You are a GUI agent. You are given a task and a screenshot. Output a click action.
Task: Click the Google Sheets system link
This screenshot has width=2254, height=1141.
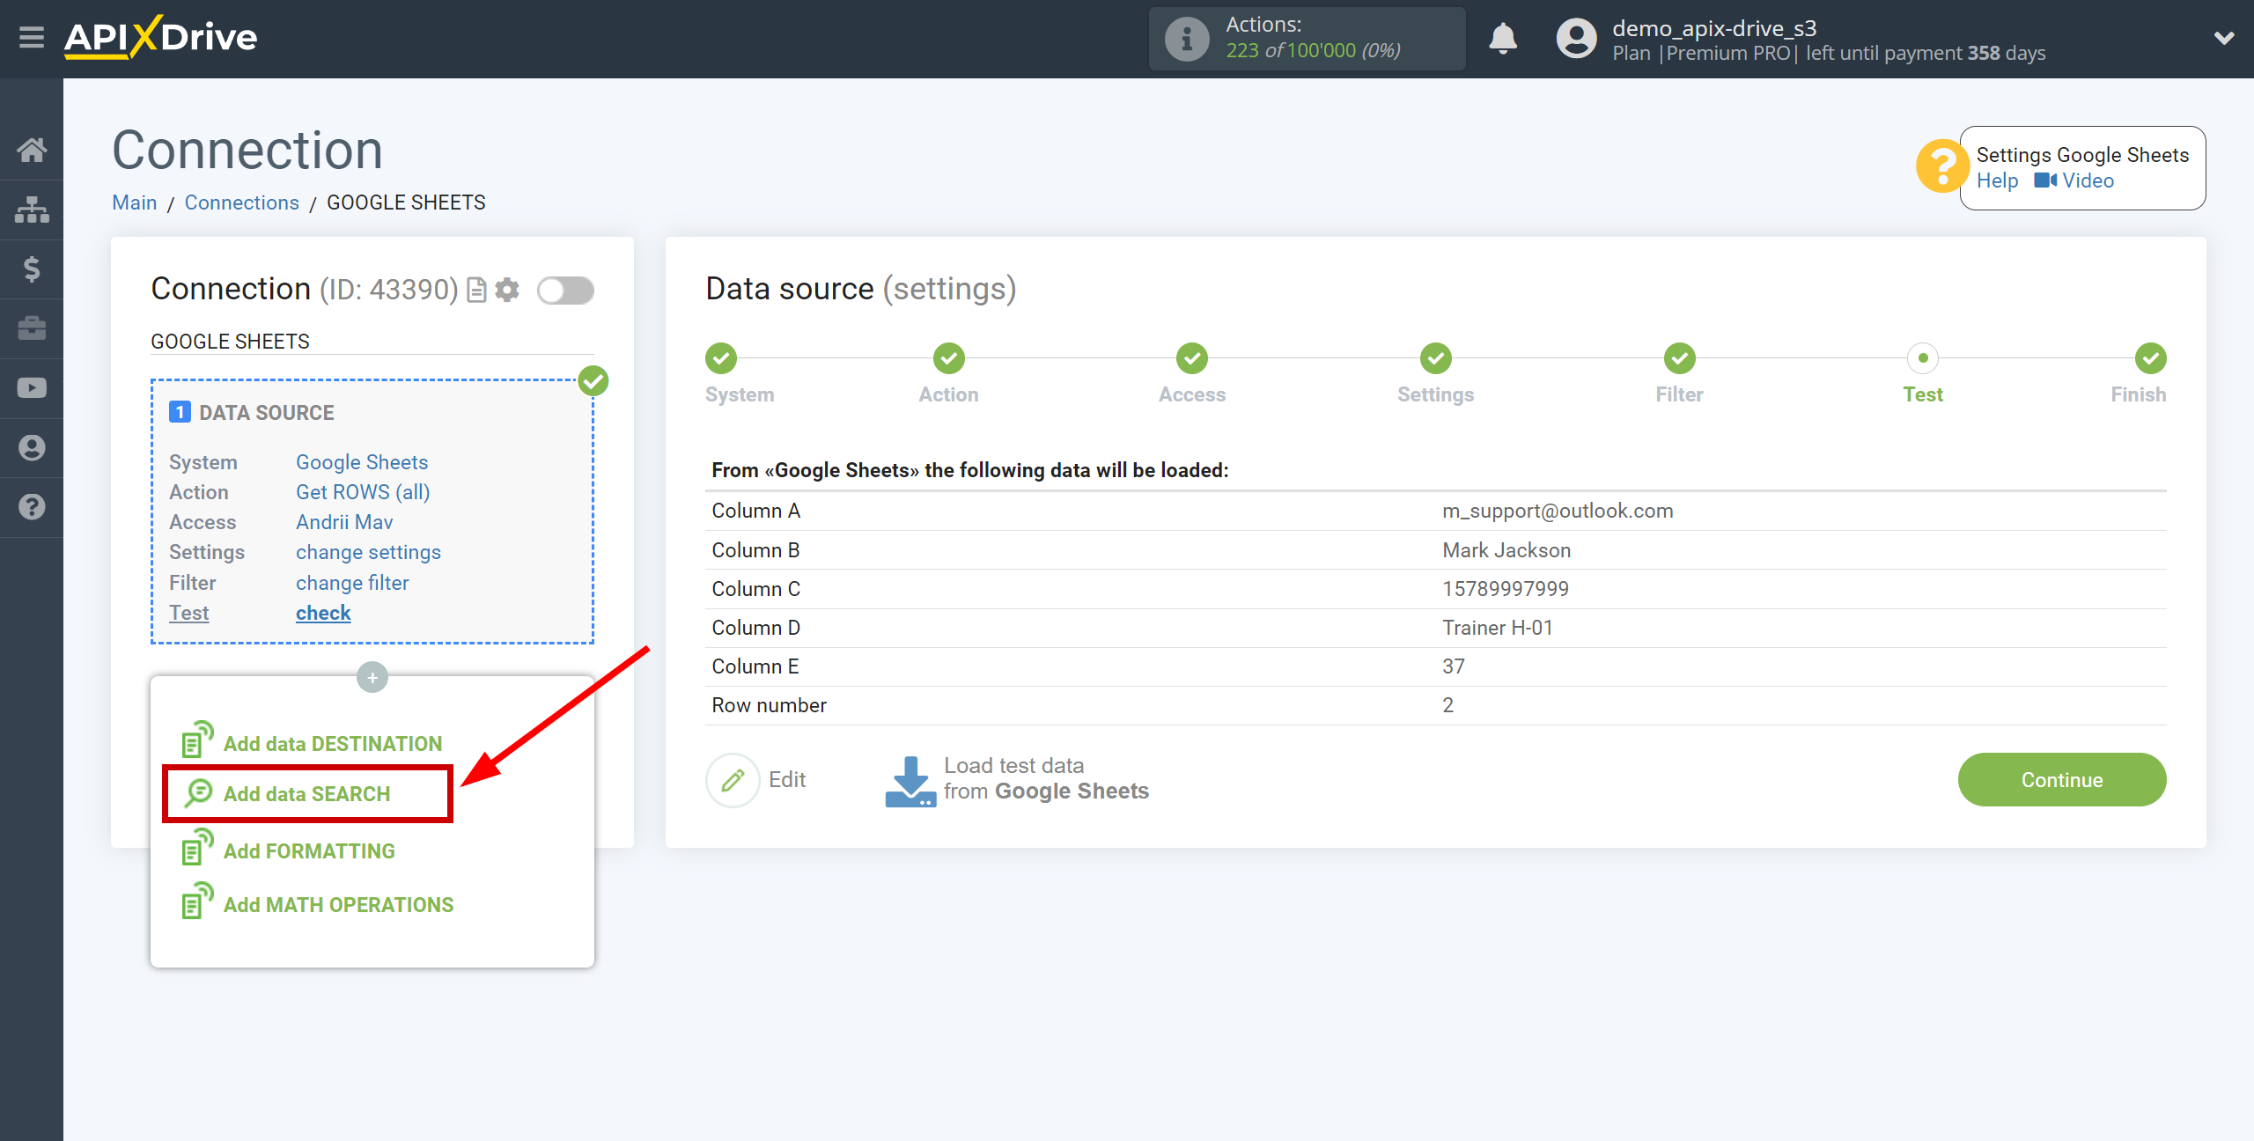(x=362, y=462)
